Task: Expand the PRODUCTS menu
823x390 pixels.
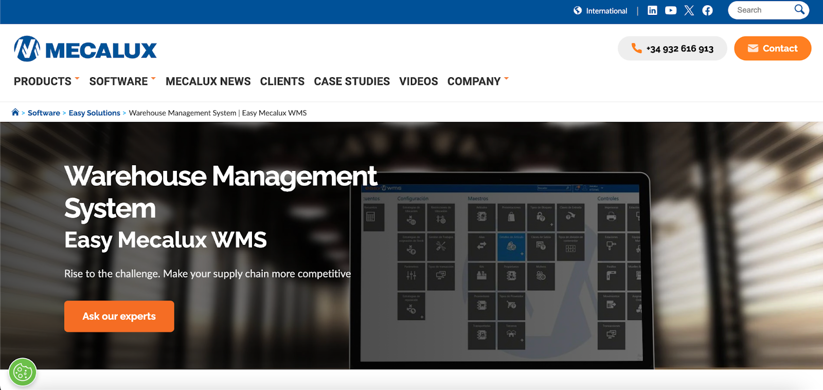Action: [x=46, y=81]
